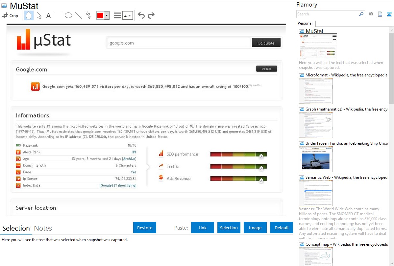The height and width of the screenshot is (266, 394).
Task: Select the freehand squiggle tool
Action: click(88, 15)
